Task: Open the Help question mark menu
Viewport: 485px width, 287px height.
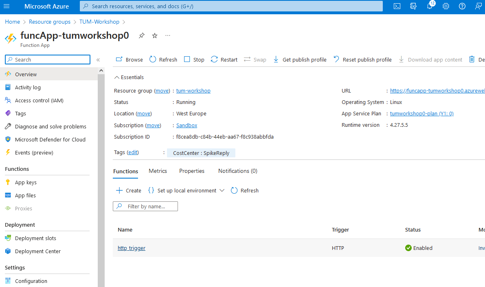Action: coord(462,6)
